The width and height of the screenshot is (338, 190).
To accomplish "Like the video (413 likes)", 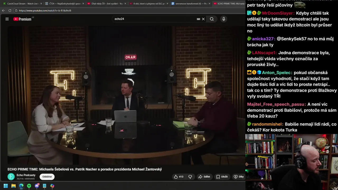I will (179, 177).
